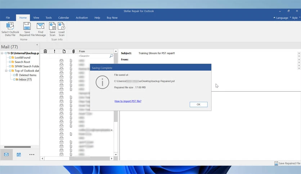Tick the Search Root folder checkbox
The image size is (301, 174).
point(10,62)
